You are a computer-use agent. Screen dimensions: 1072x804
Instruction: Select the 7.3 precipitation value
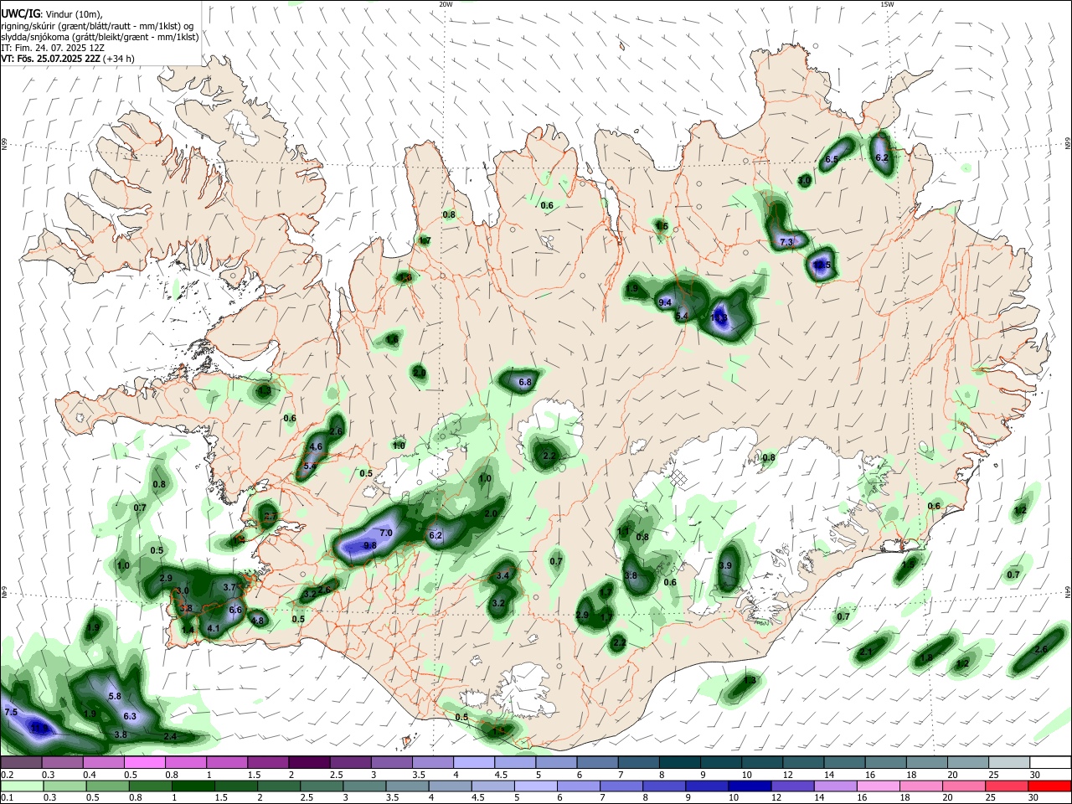786,242
